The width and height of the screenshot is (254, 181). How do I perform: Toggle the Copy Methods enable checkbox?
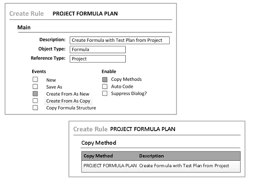pyautogui.click(x=105, y=80)
